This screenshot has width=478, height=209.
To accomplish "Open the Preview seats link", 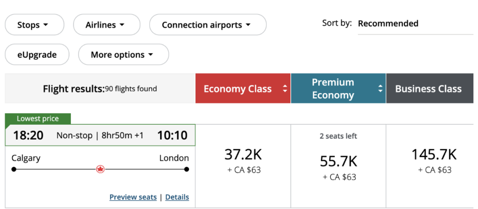I will click(133, 197).
